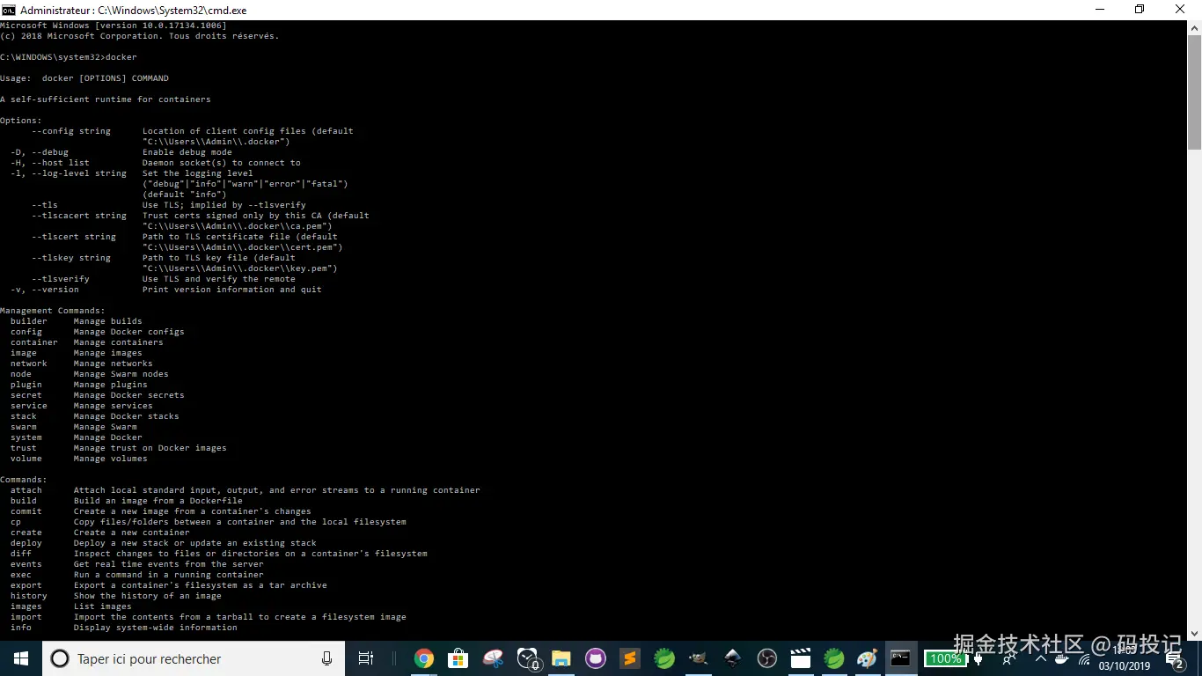
Task: Open the Spring leaf icon beside Paint
Action: pos(834,658)
